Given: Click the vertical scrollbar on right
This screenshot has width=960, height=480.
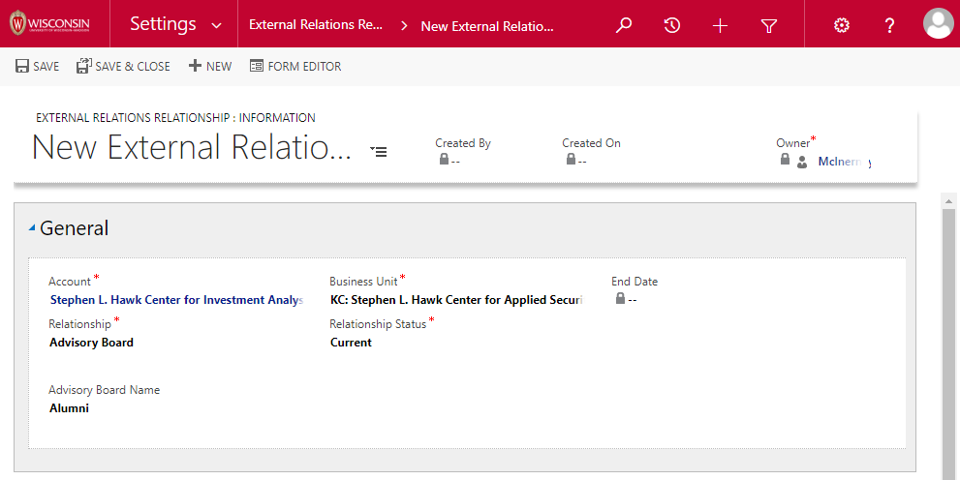Looking at the screenshot, I should point(949,339).
